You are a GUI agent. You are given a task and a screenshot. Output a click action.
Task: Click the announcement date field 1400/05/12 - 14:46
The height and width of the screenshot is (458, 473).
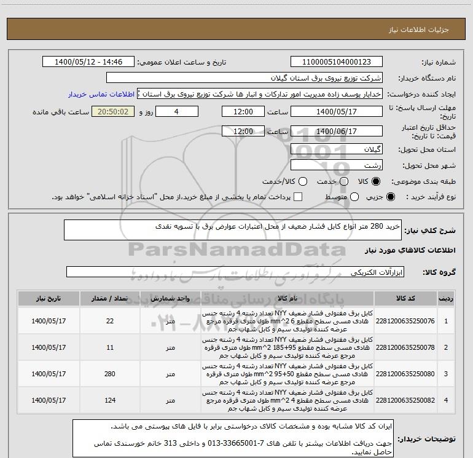(x=88, y=61)
